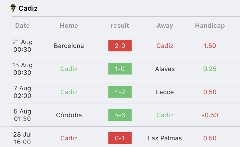
Task: Select the 21 Aug 00:30 match date
Action: pyautogui.click(x=22, y=46)
